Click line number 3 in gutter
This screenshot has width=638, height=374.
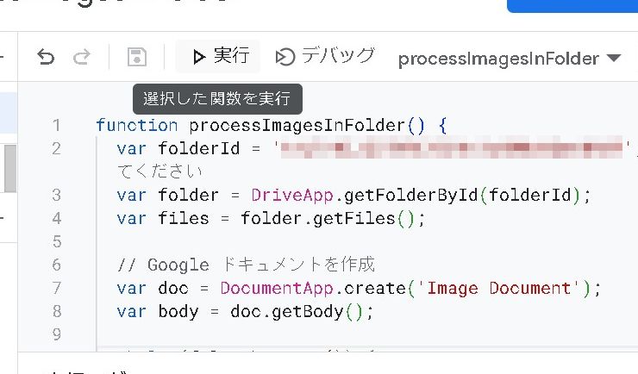coord(56,195)
